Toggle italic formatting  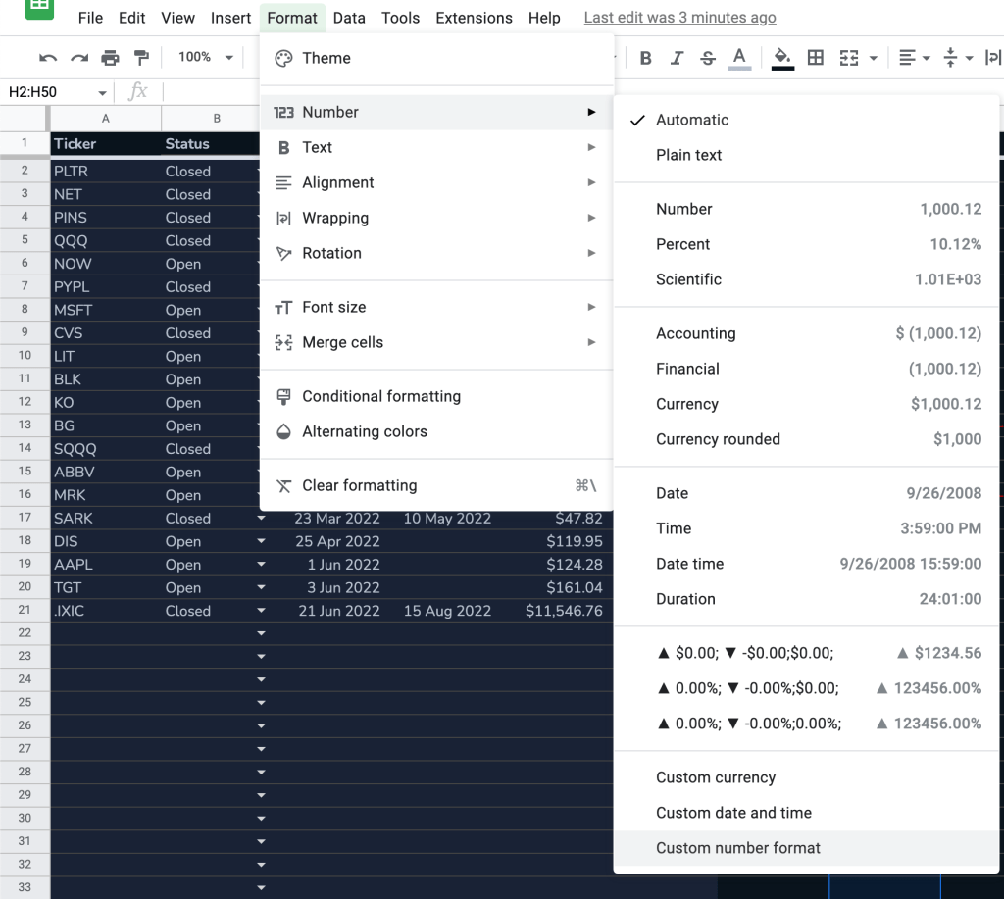coord(677,58)
